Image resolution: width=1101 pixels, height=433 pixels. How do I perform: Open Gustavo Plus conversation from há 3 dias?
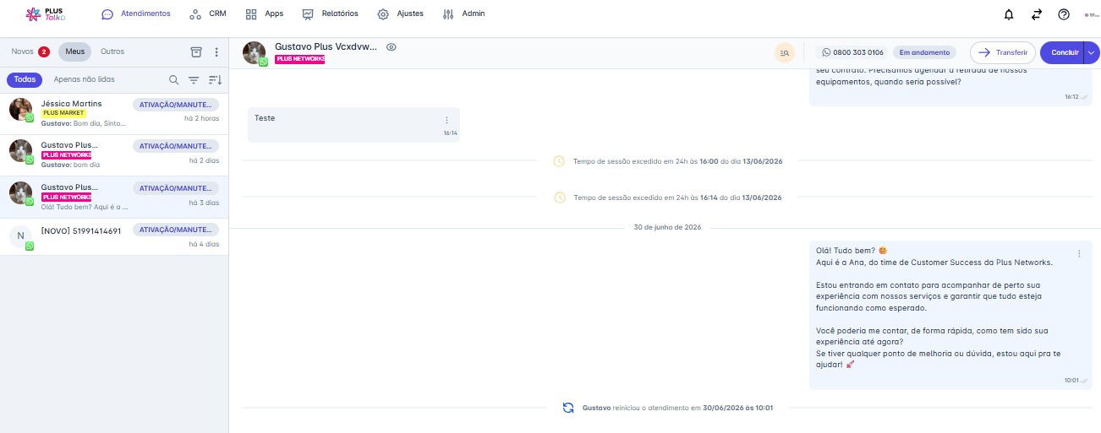click(x=114, y=198)
